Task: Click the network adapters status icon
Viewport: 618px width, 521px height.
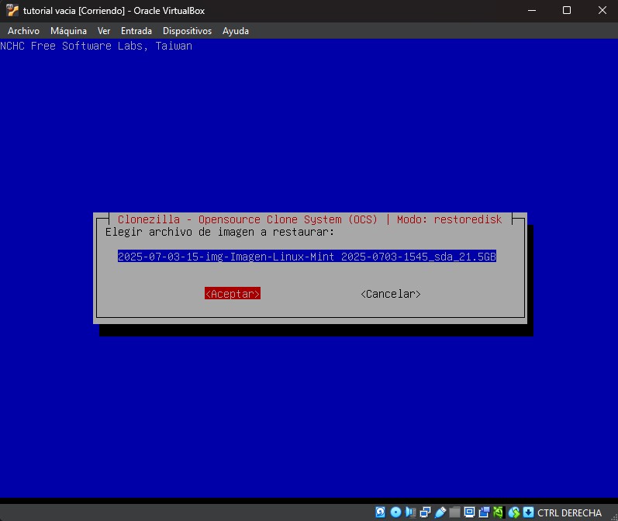Action: pyautogui.click(x=425, y=512)
